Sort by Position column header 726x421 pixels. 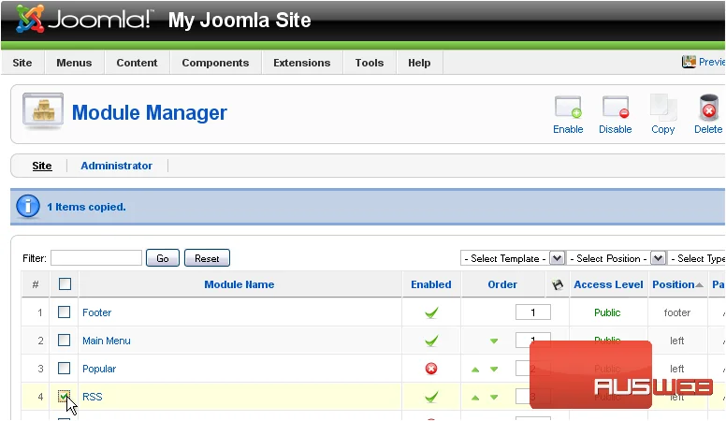pos(674,284)
